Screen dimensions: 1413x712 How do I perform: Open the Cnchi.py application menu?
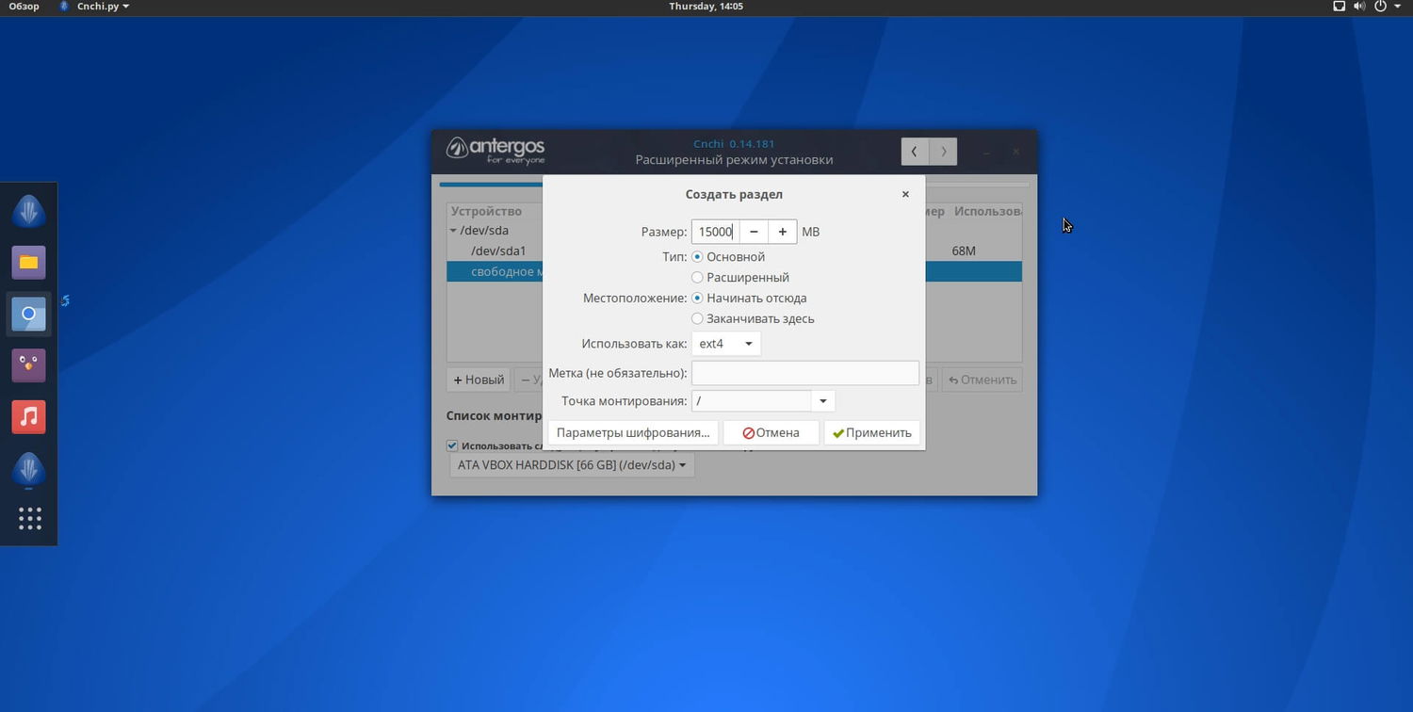click(94, 7)
